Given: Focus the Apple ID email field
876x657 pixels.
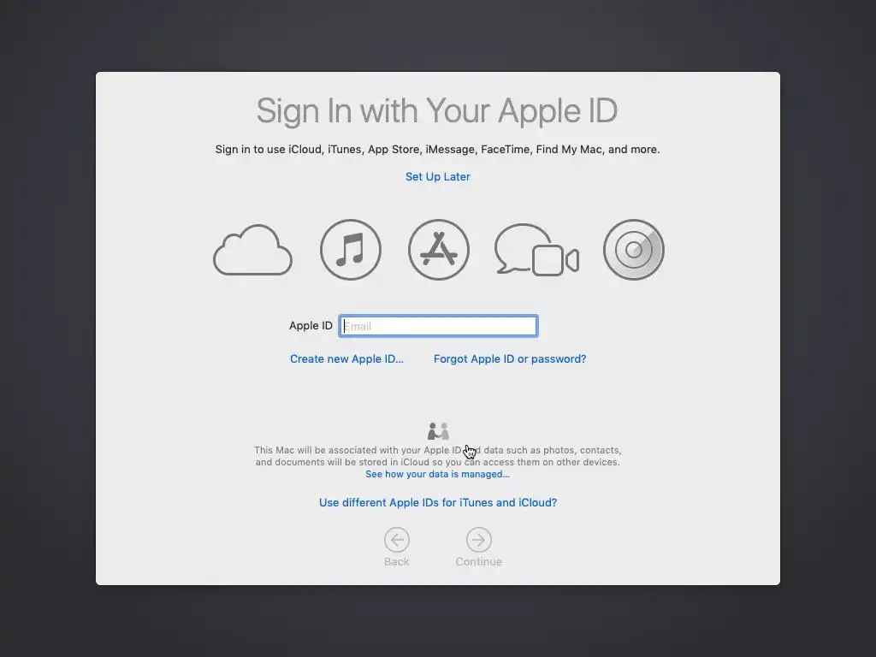Looking at the screenshot, I should coord(438,326).
